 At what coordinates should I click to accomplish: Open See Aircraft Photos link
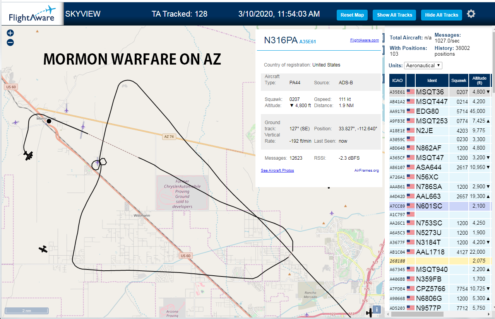(277, 171)
